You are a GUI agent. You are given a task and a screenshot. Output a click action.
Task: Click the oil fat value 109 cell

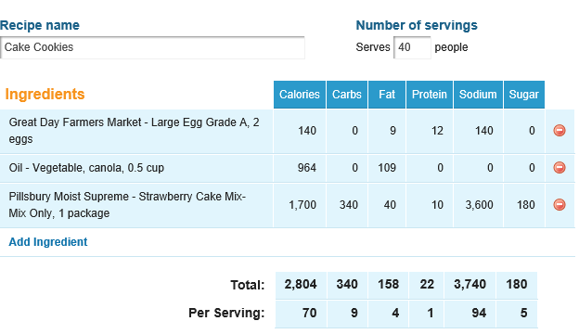point(387,168)
